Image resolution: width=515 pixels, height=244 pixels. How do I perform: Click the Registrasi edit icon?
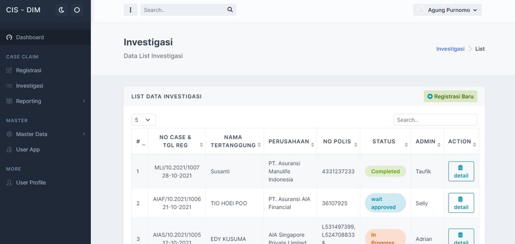click(x=9, y=70)
